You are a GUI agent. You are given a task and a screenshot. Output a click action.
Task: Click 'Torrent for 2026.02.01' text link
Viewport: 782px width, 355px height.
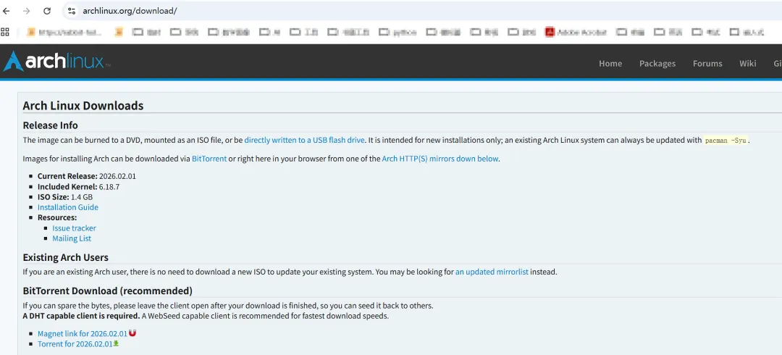[75, 344]
